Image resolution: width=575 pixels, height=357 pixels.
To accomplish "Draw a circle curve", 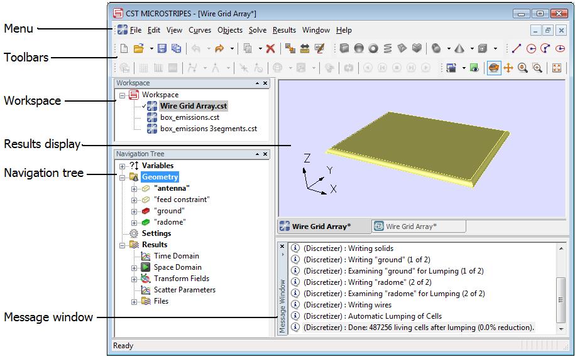I will (531, 48).
